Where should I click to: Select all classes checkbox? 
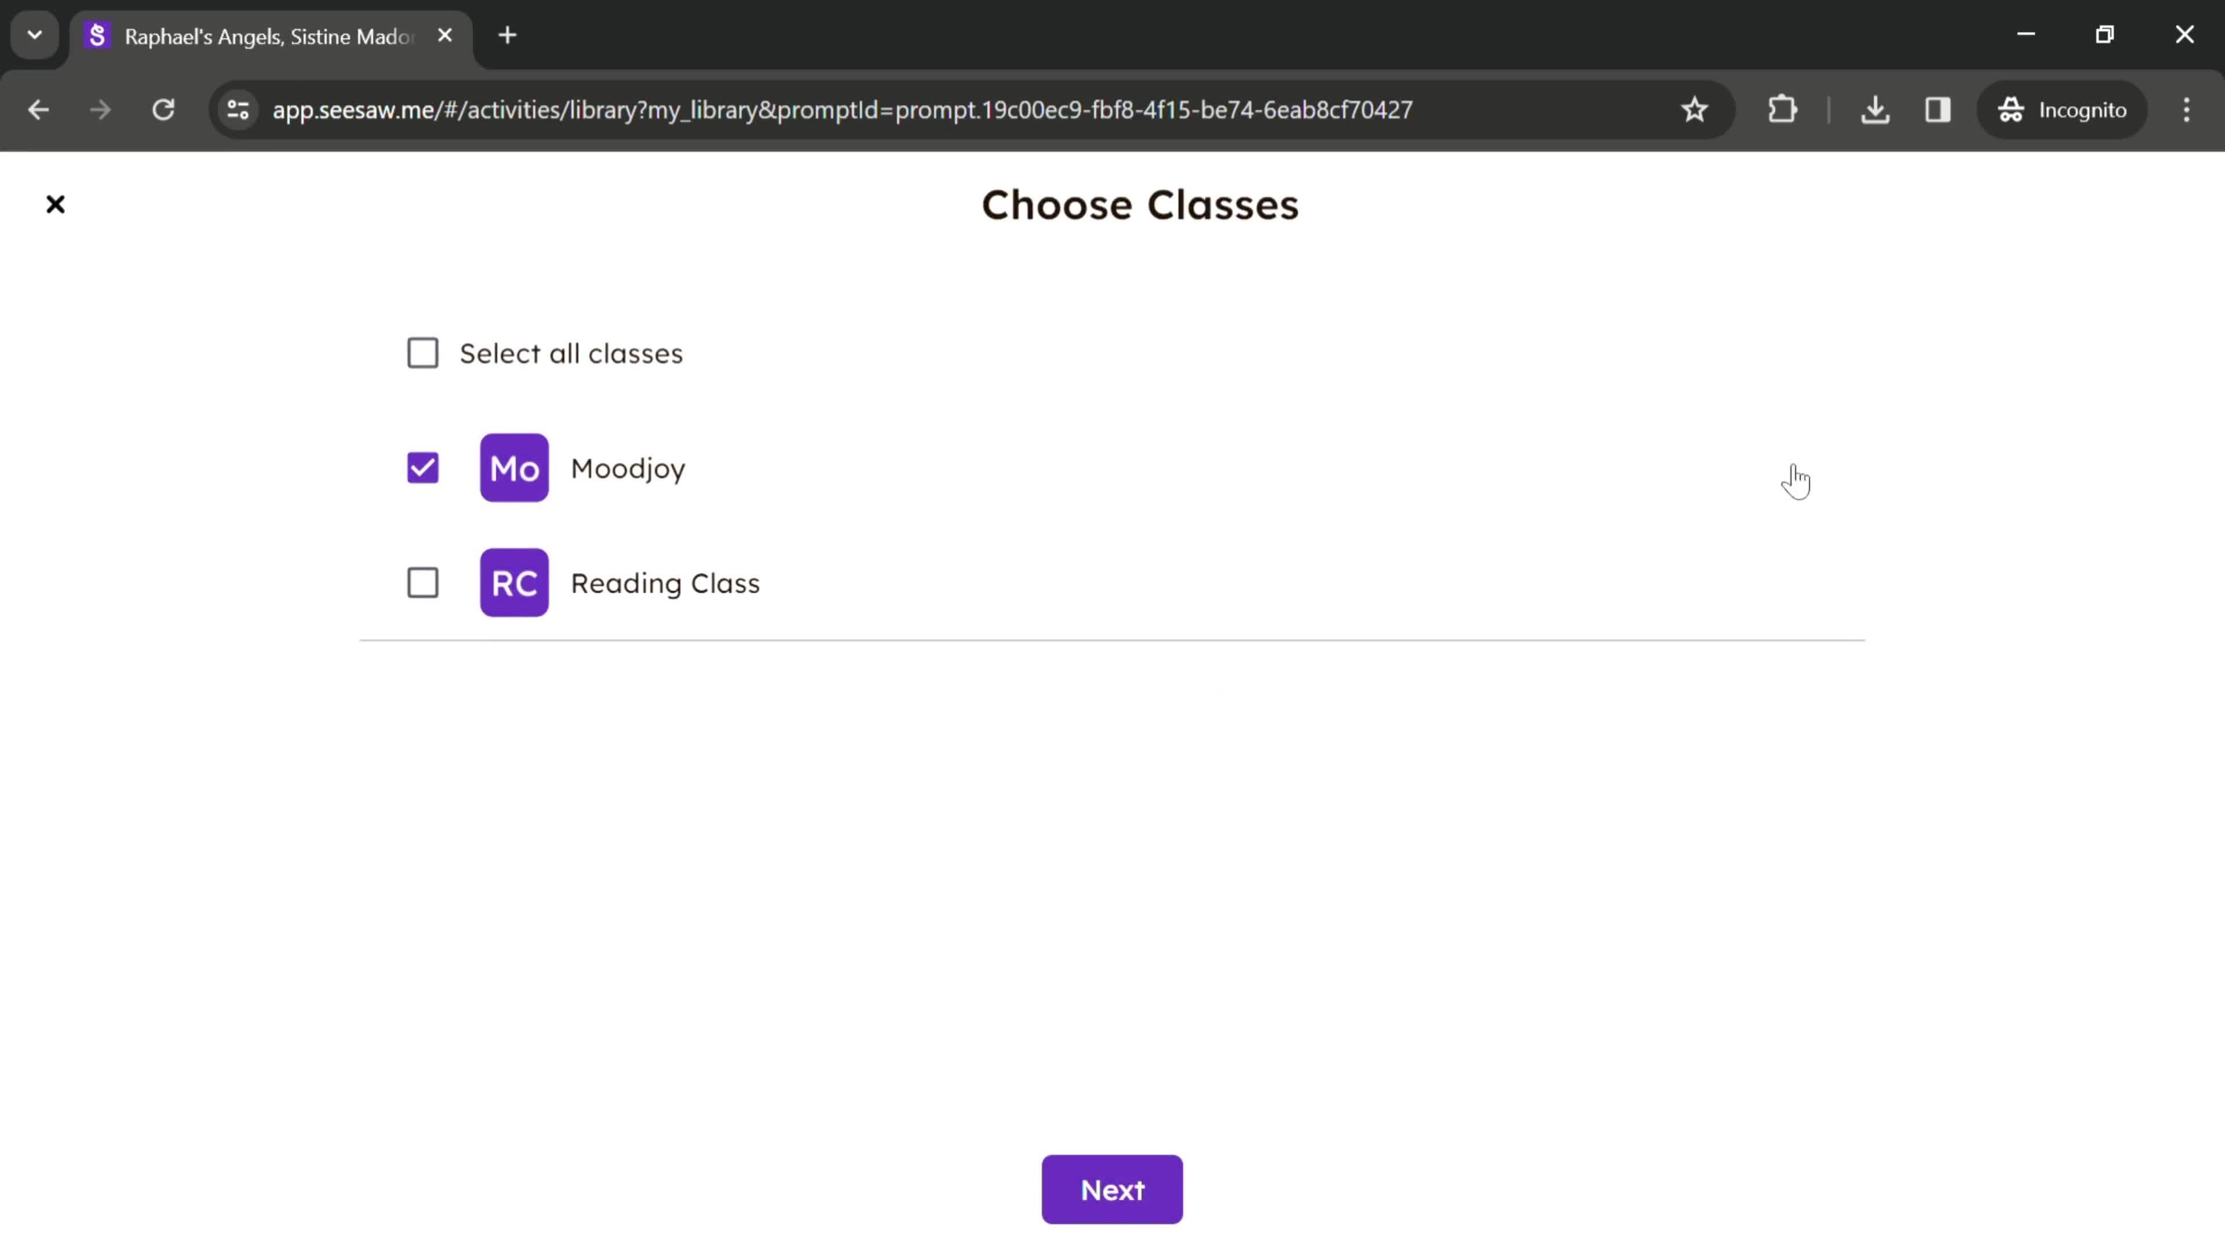(425, 353)
